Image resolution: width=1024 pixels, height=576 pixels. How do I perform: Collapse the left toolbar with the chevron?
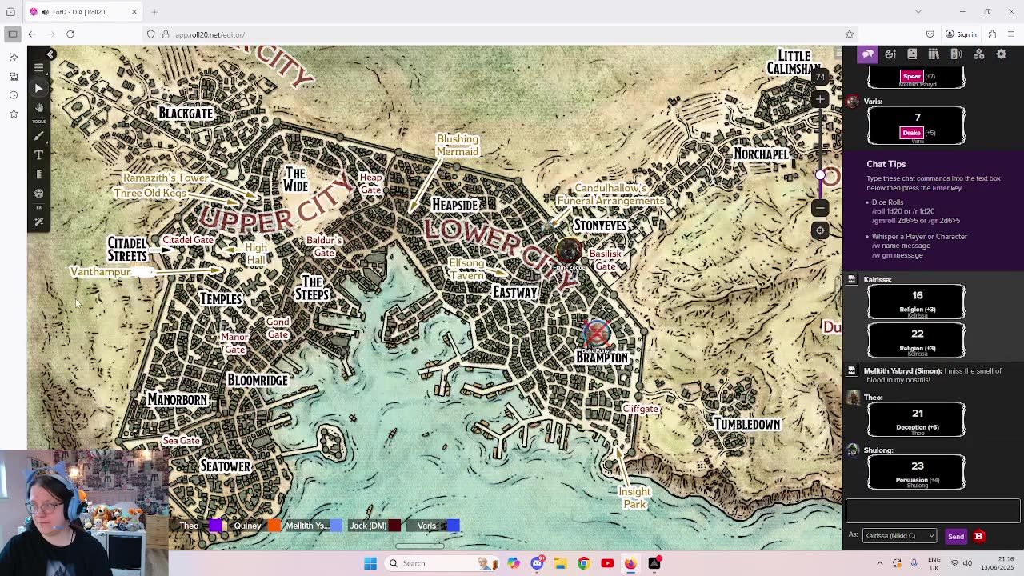pos(50,54)
